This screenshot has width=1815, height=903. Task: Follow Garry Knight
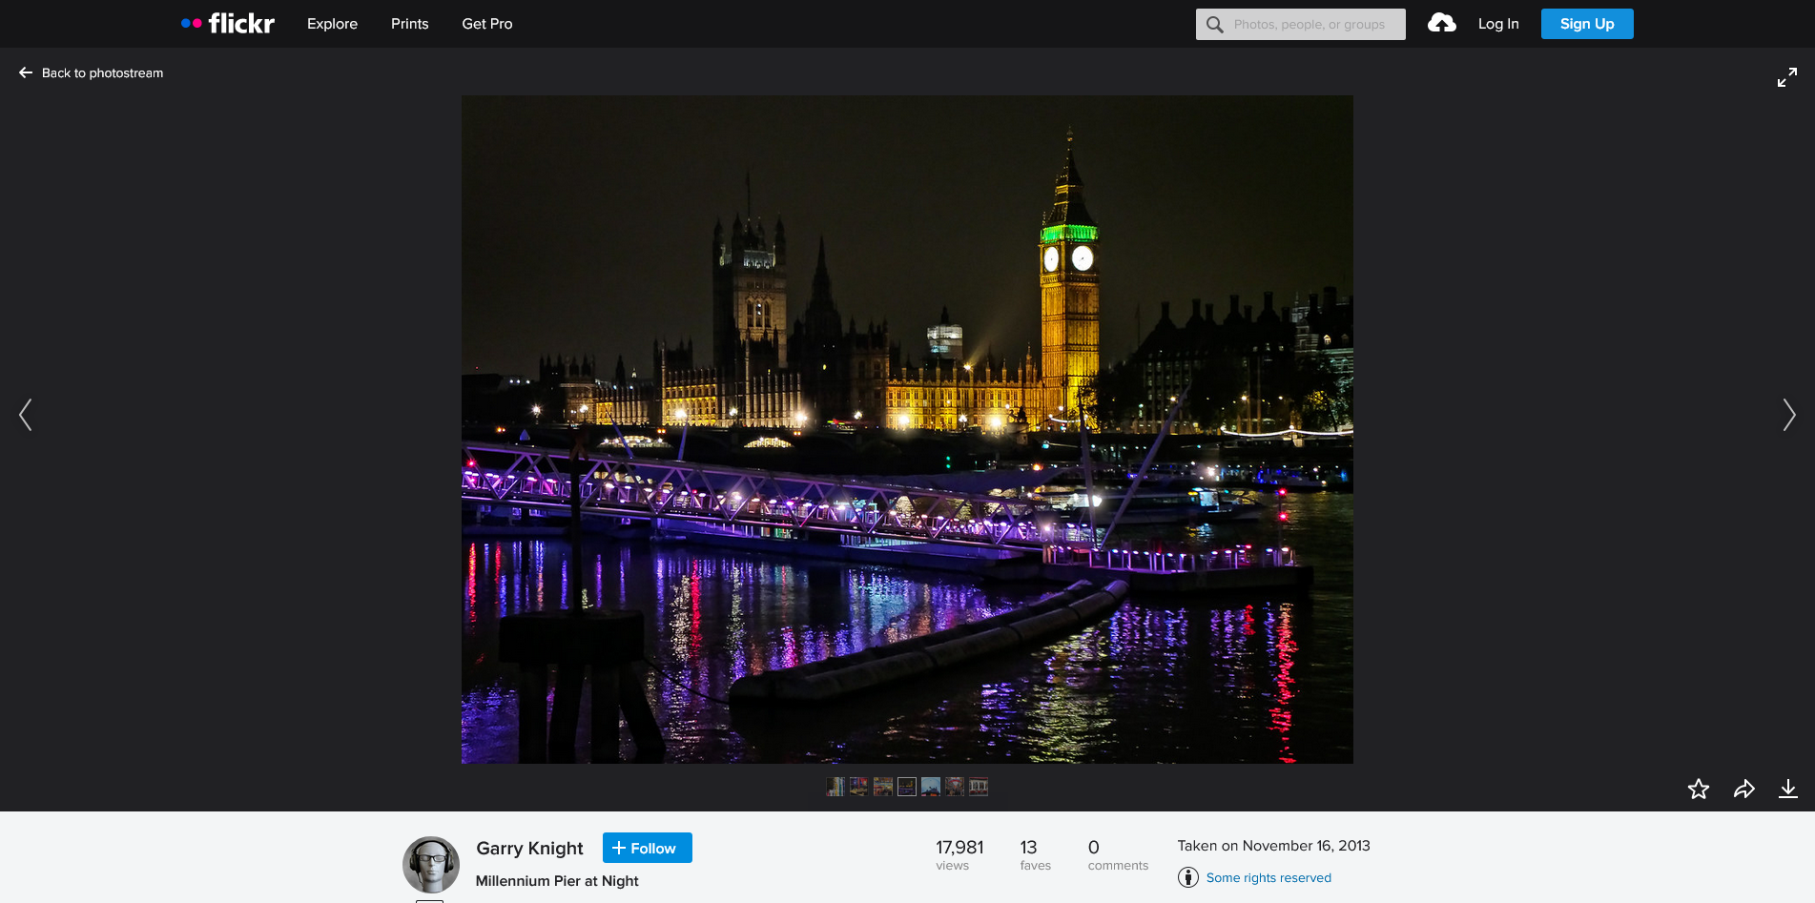click(x=648, y=848)
